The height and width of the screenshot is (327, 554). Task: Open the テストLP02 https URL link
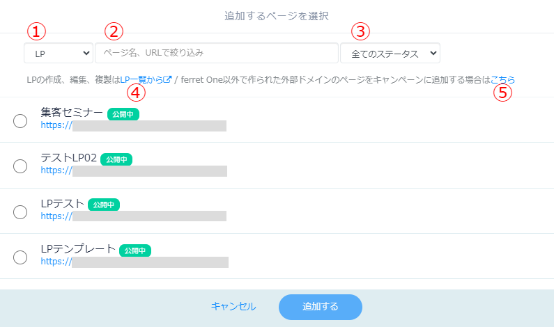pyautogui.click(x=134, y=170)
